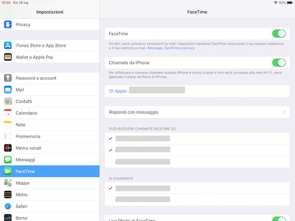Image resolution: width=295 pixels, height=221 pixels.
Task: Uncheck first address under Puoi ricevere chiamate
Action: click(197, 138)
